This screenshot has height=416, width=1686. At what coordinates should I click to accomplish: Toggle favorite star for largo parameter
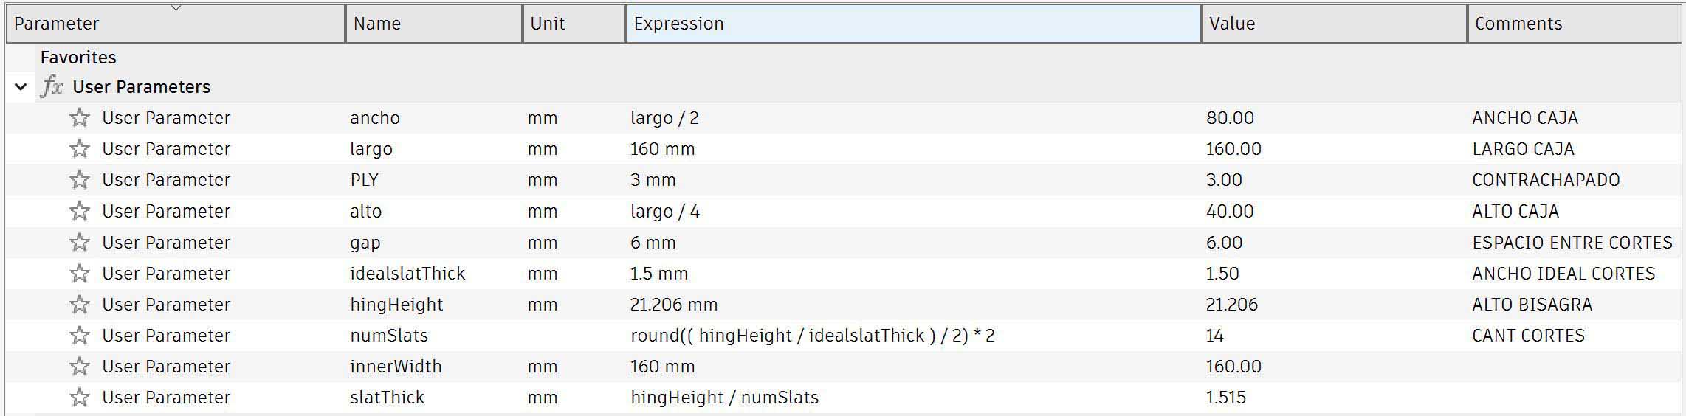pyautogui.click(x=80, y=149)
